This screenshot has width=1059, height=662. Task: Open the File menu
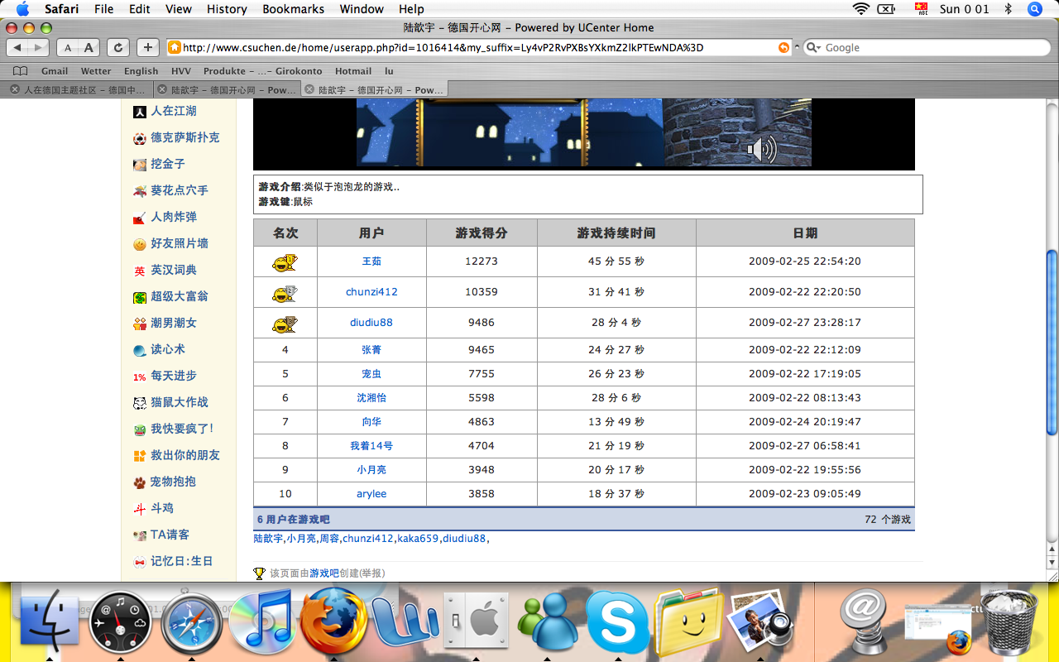click(x=104, y=9)
